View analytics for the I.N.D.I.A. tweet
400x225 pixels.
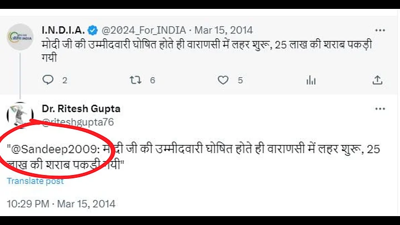(311, 80)
